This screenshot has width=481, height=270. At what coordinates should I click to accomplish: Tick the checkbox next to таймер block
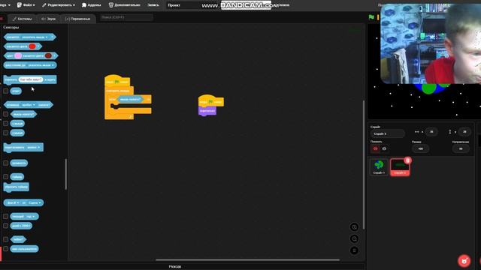pyautogui.click(x=5, y=177)
